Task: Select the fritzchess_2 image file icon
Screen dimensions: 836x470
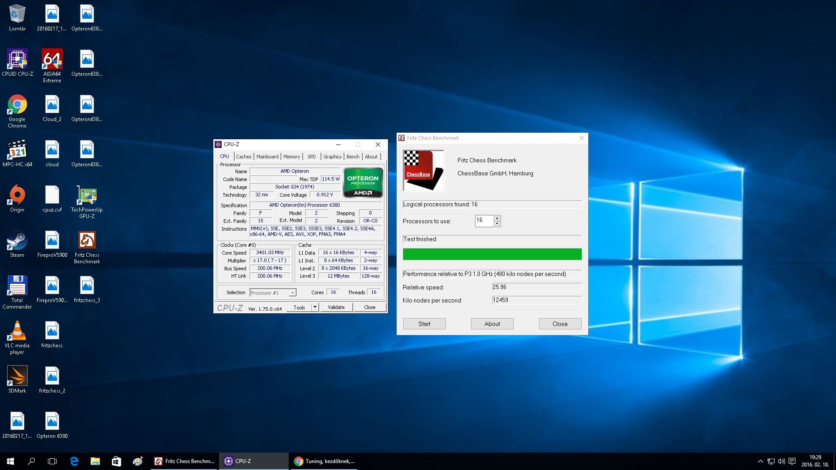Action: pos(52,379)
